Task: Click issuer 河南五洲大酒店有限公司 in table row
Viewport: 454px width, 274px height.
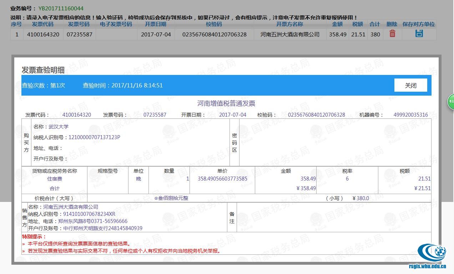Action: 290,34
